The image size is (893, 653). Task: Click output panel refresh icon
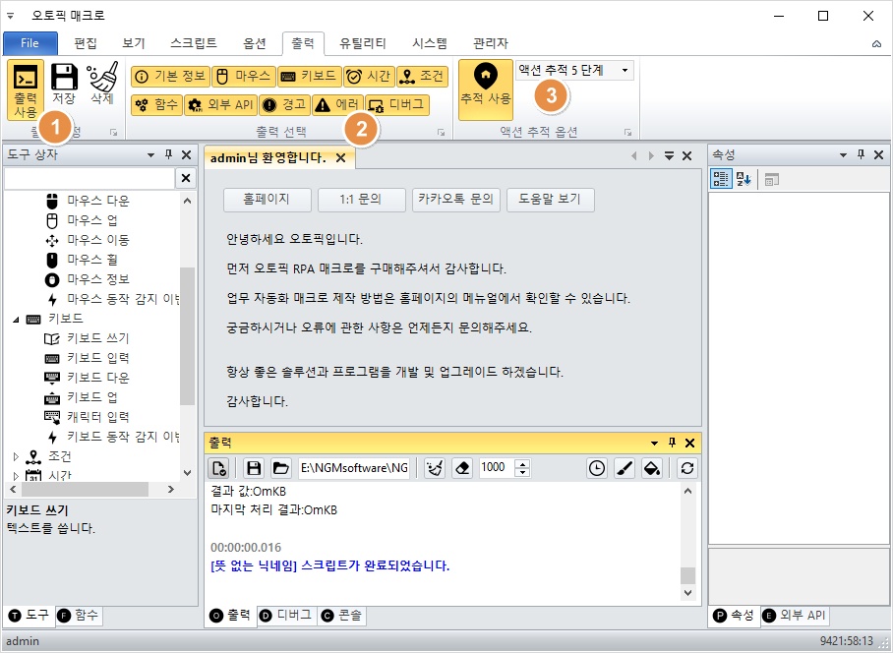point(687,468)
